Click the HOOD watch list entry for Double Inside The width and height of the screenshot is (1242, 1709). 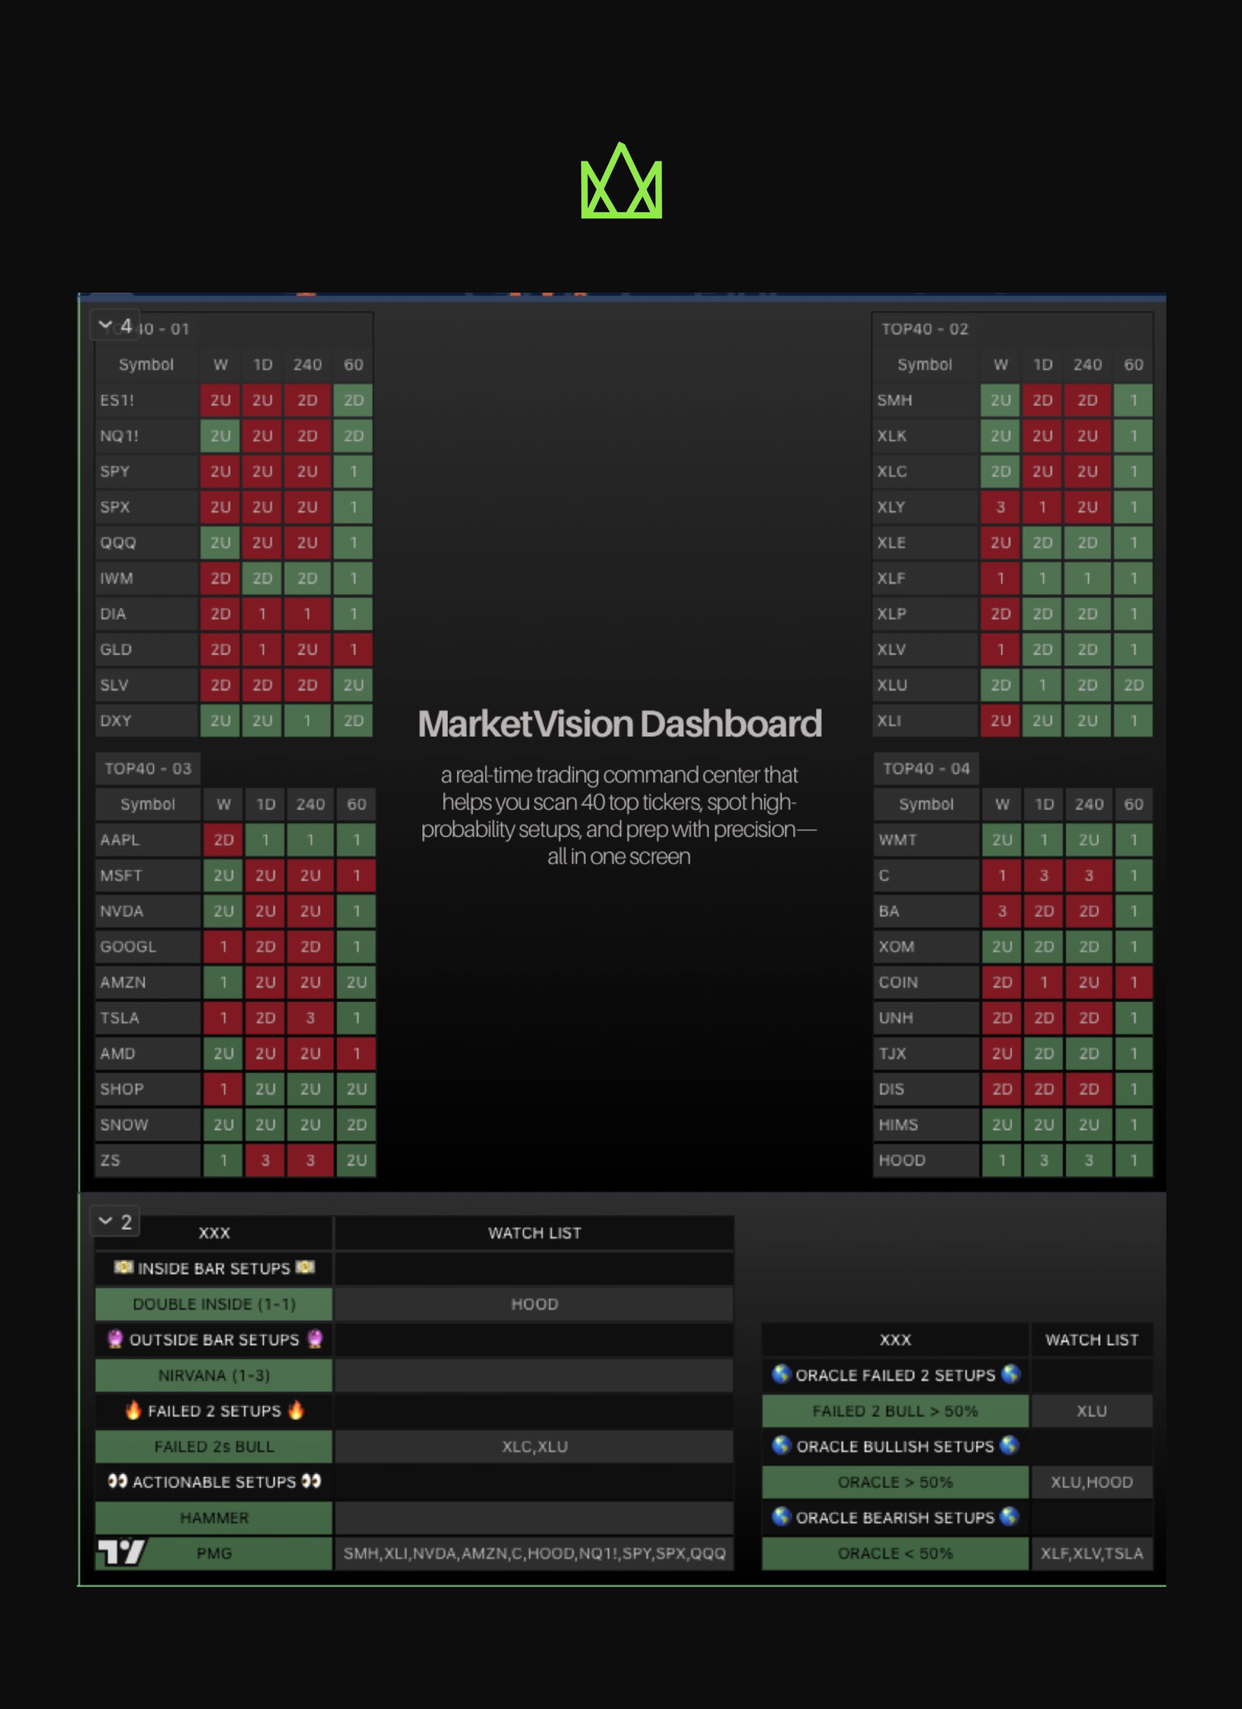[534, 1304]
